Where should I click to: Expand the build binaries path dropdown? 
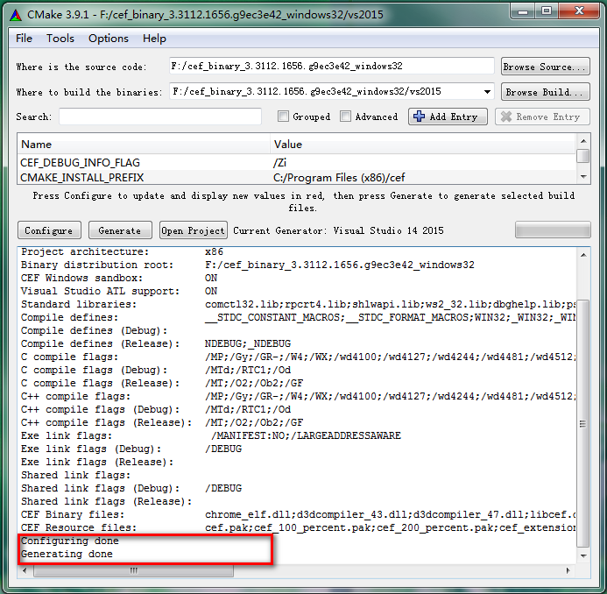tap(487, 92)
